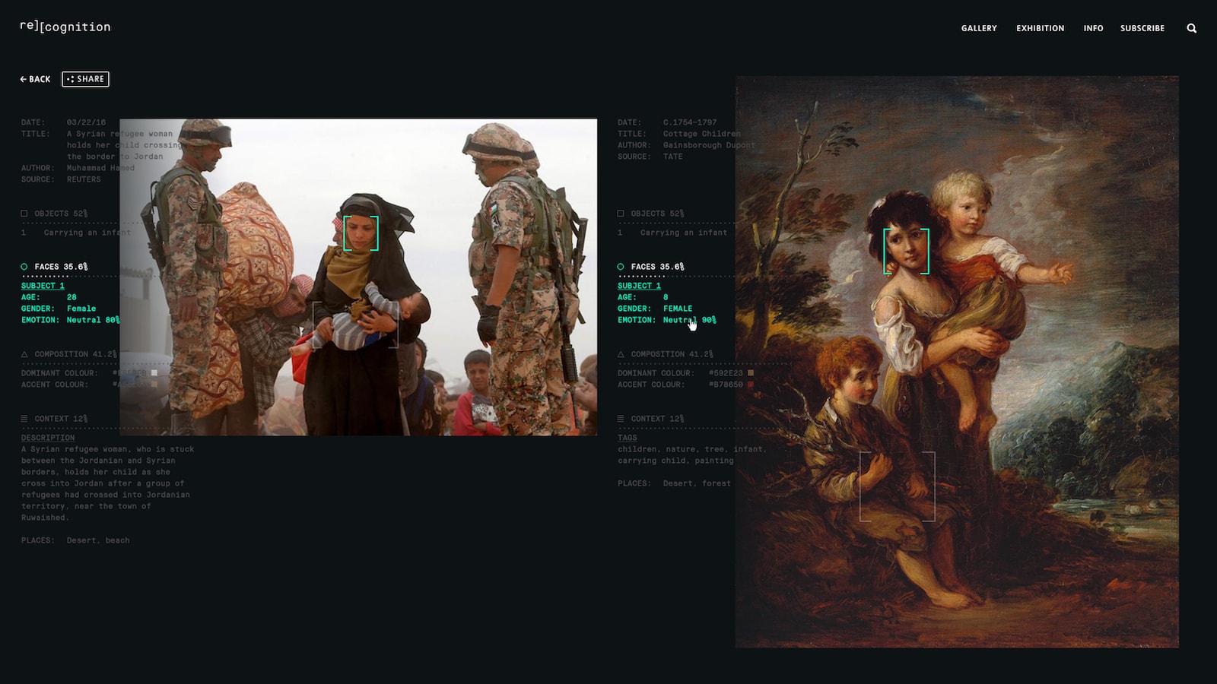The image size is (1217, 684).
Task: Click the dominant colour swatch #592E23
Action: pos(751,373)
